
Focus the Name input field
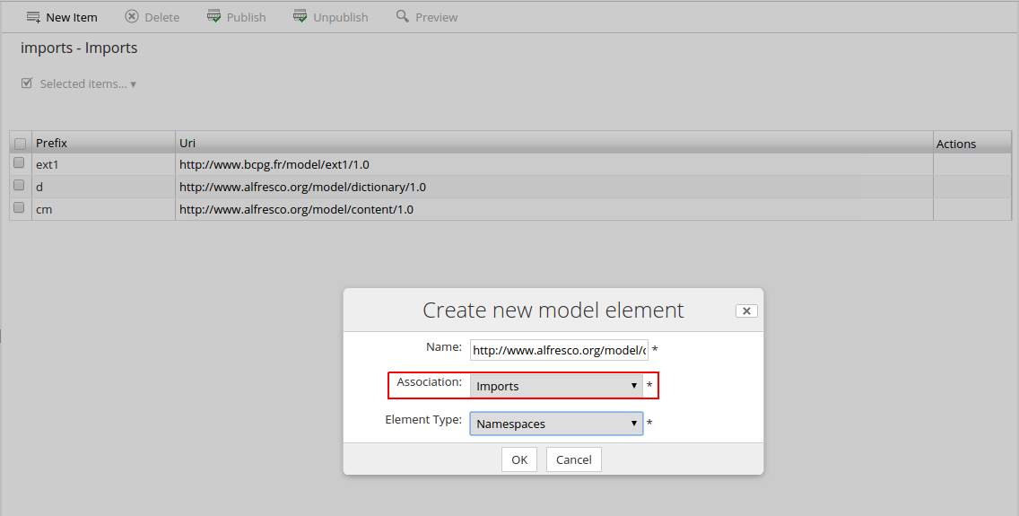[559, 350]
